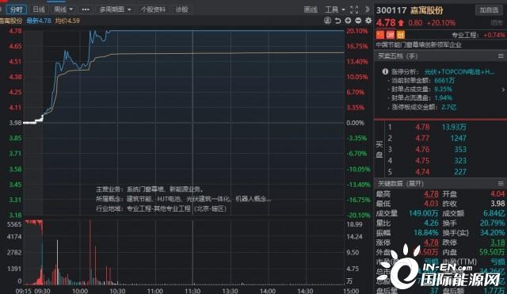The width and height of the screenshot is (507, 294).
Task: Open the 工具 tools dropdown
Action: [335, 10]
